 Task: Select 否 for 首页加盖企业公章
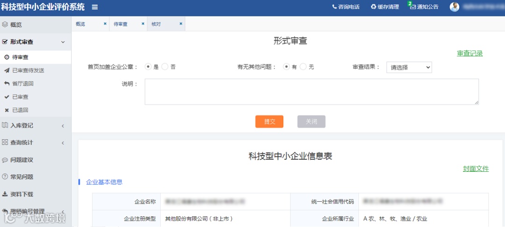165,67
